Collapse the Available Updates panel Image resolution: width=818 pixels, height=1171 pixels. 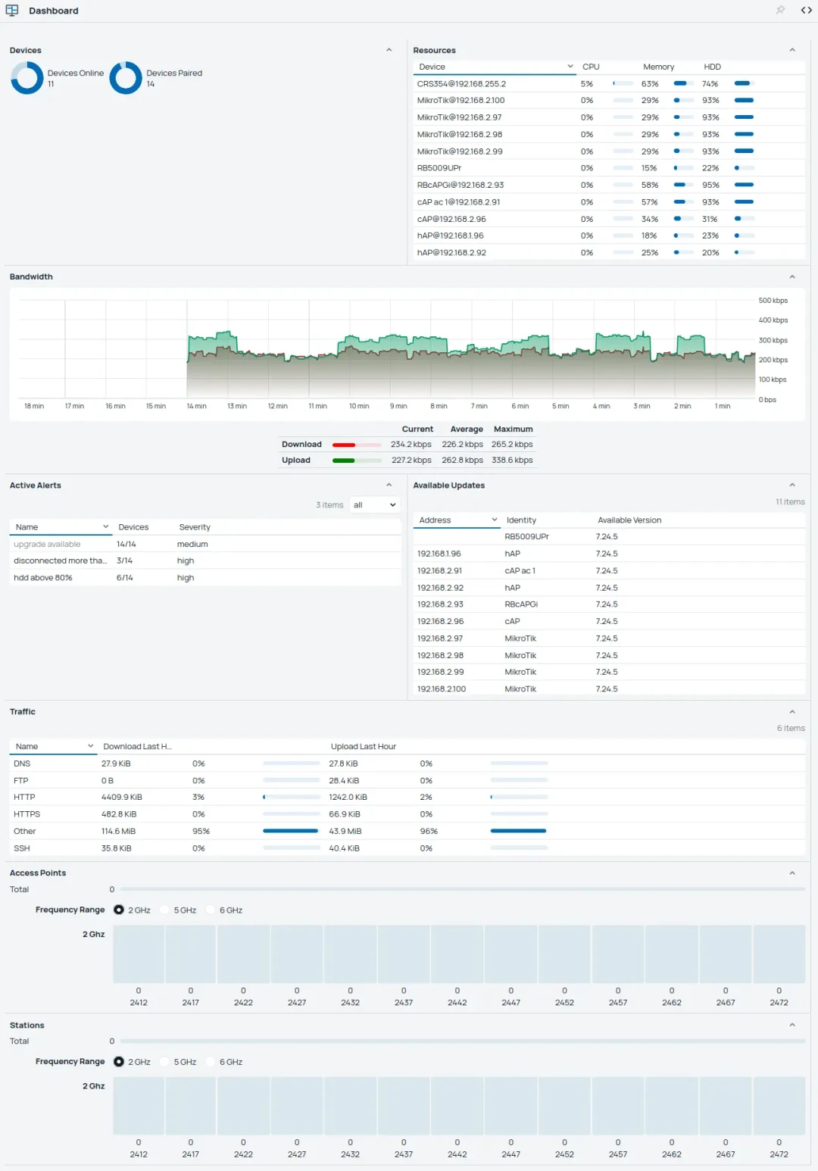[792, 485]
